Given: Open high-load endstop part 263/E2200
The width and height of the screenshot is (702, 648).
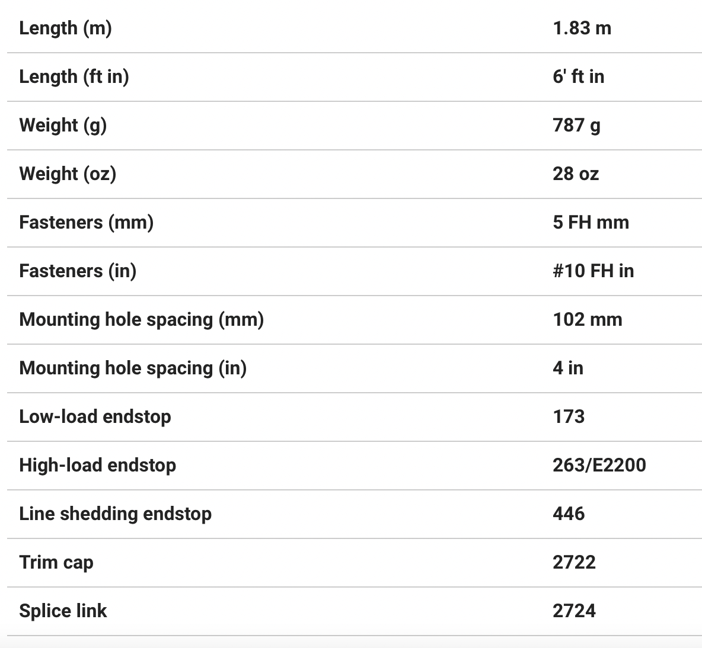Looking at the screenshot, I should pyautogui.click(x=599, y=465).
